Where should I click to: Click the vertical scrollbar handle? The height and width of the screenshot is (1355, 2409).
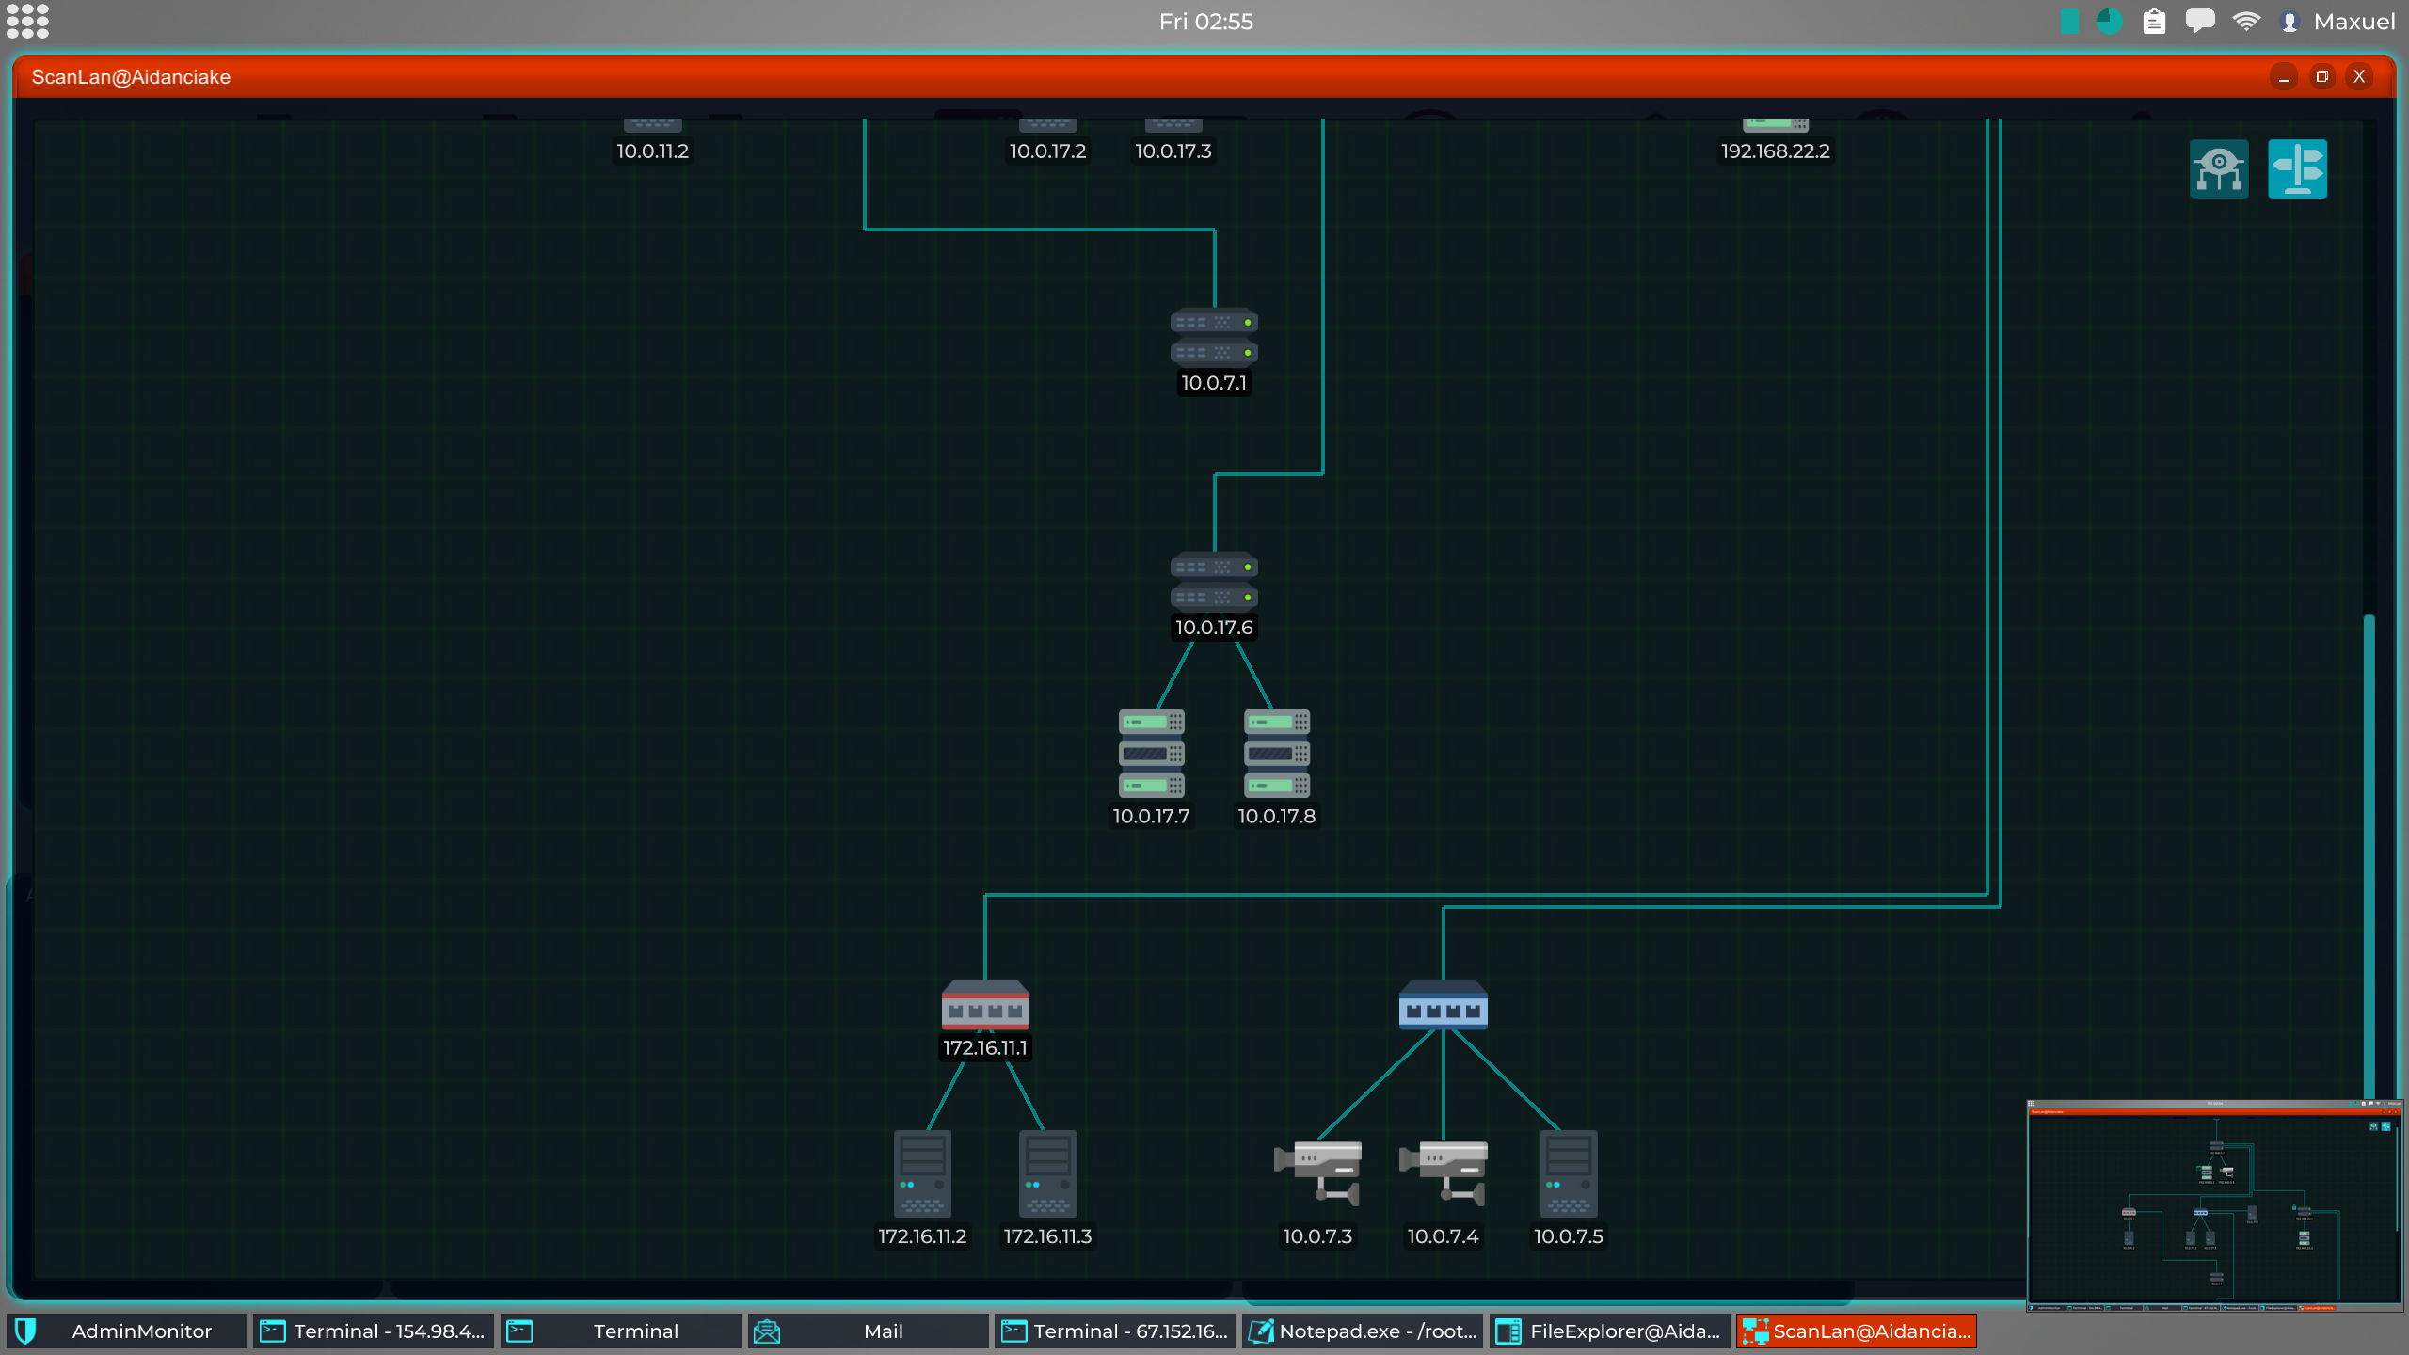pos(2369,847)
